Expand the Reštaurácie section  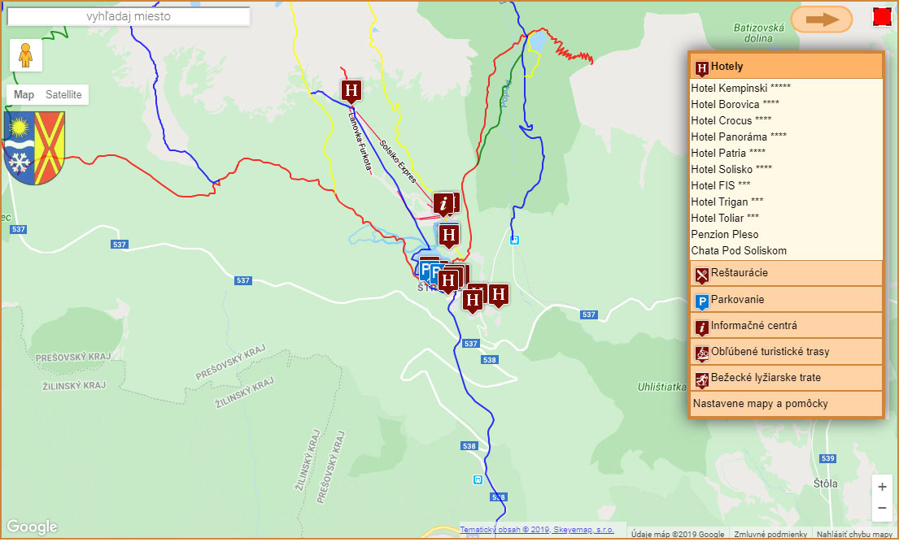click(785, 273)
